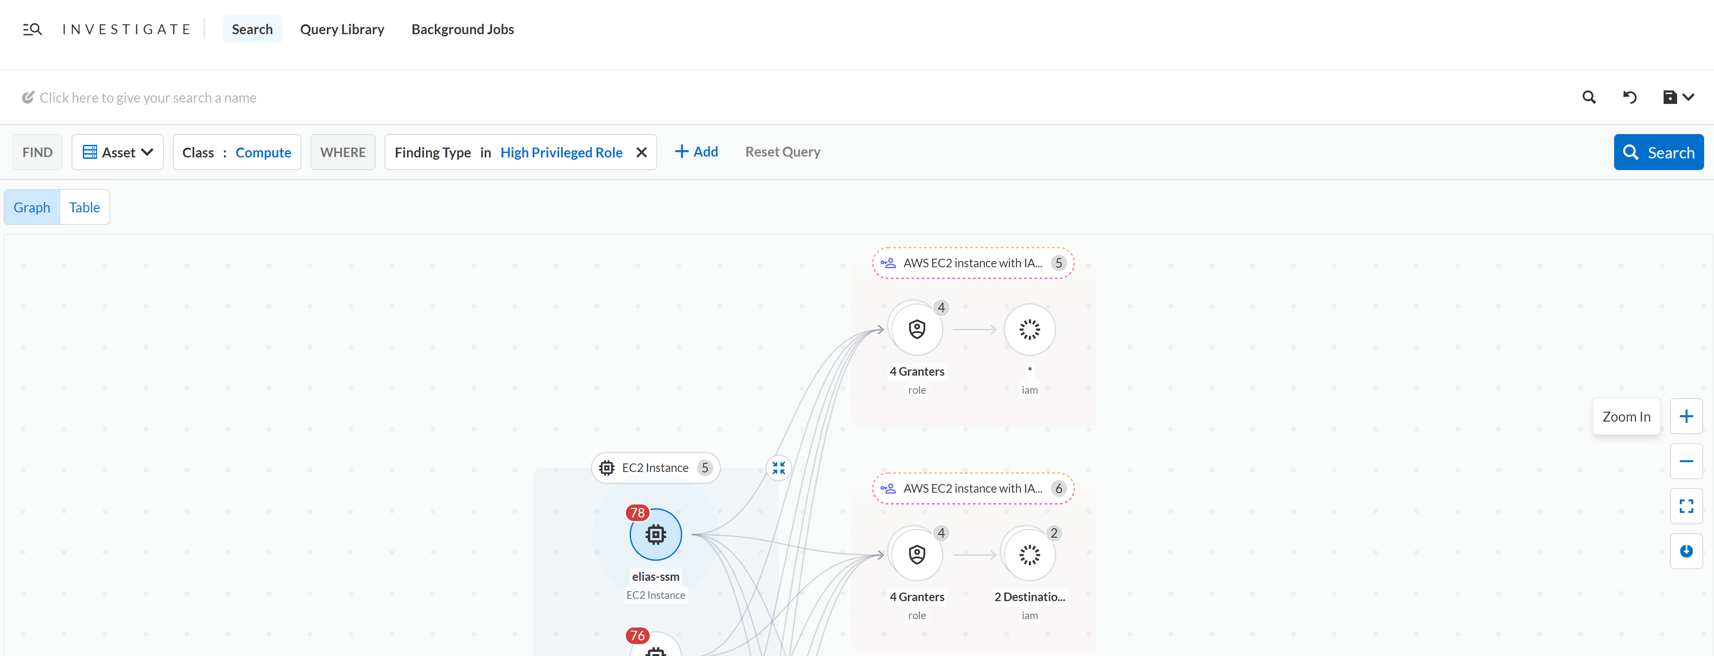Switch to Graph view

coord(32,207)
